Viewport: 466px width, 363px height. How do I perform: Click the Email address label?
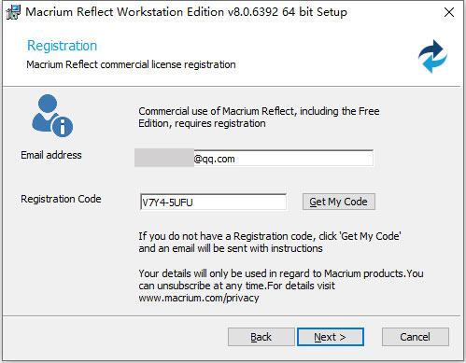(51, 155)
